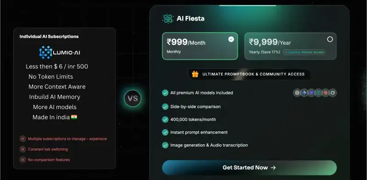Image resolution: width=367 pixels, height=180 pixels.
Task: Click the gift box promptbook icon
Action: click(x=195, y=74)
